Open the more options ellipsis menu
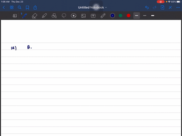This screenshot has width=182, height=136. (178, 8)
